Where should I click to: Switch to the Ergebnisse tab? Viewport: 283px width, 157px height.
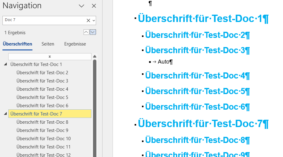[75, 44]
